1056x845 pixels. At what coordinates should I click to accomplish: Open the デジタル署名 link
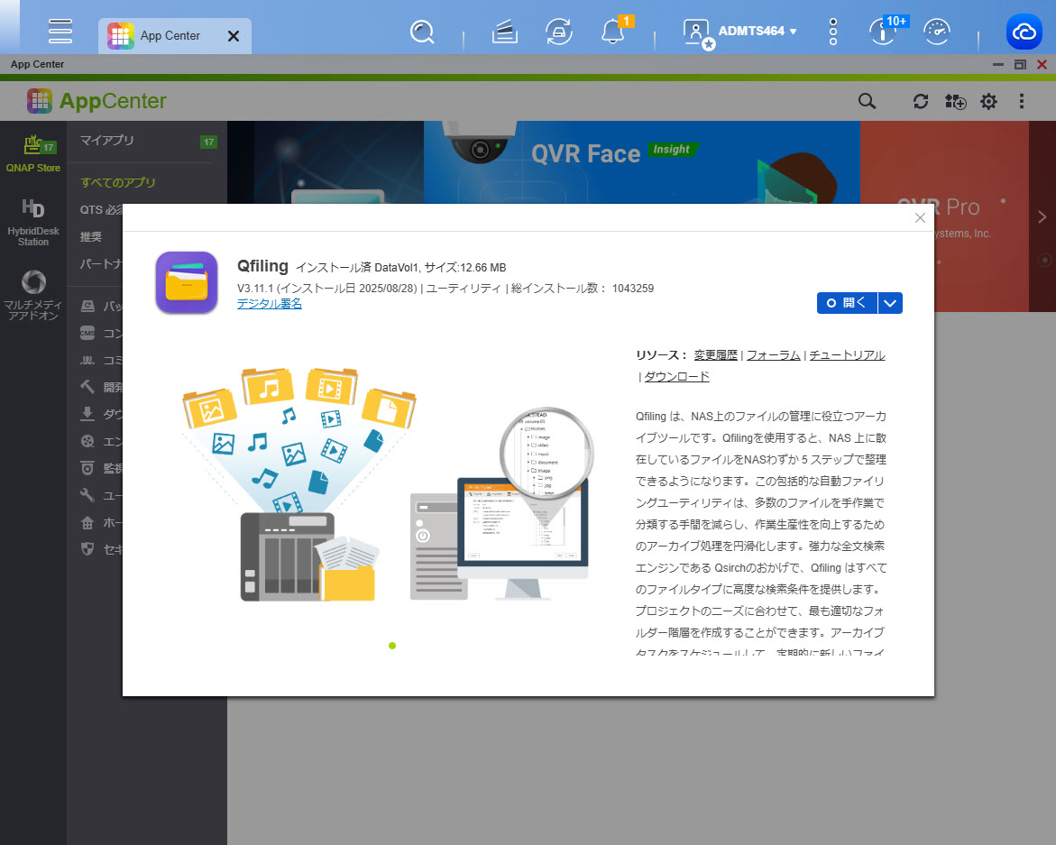[x=269, y=304]
